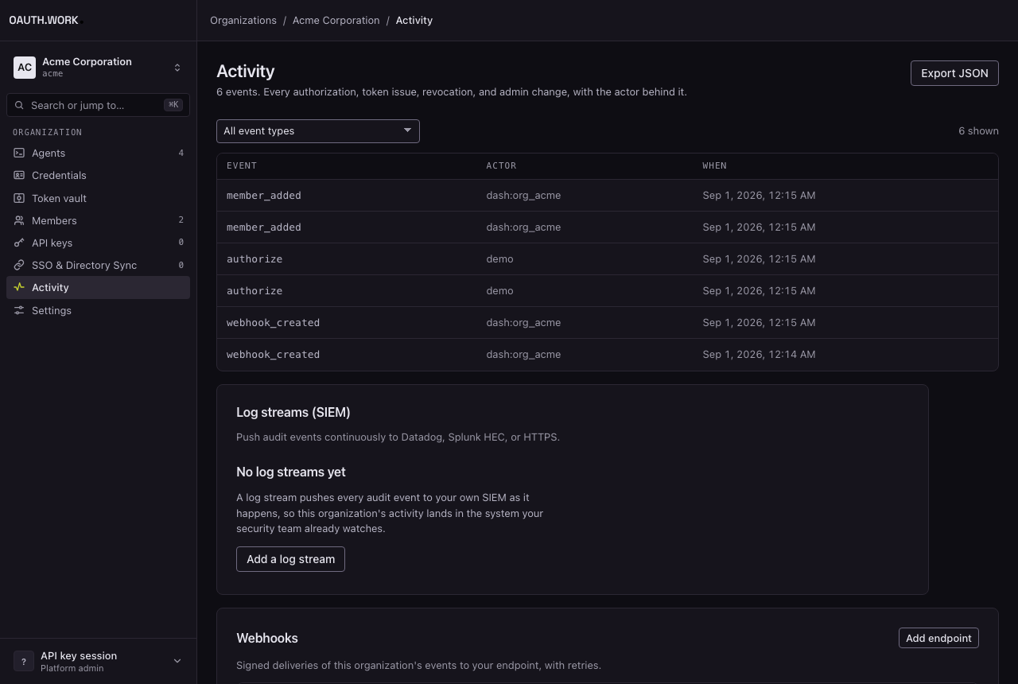Click the Export JSON button
The image size is (1018, 684).
pos(954,73)
